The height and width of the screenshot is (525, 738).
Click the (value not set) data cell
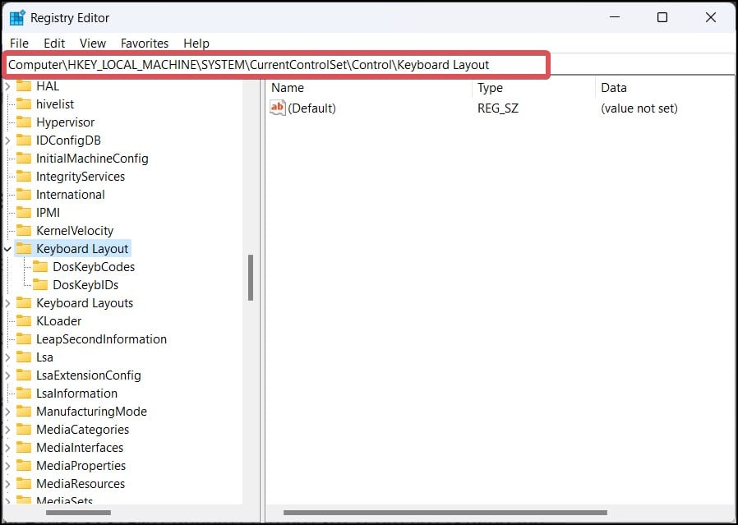pos(639,108)
